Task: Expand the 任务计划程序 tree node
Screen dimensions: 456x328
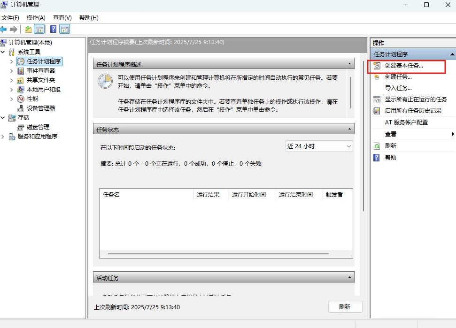Action: click(x=11, y=61)
